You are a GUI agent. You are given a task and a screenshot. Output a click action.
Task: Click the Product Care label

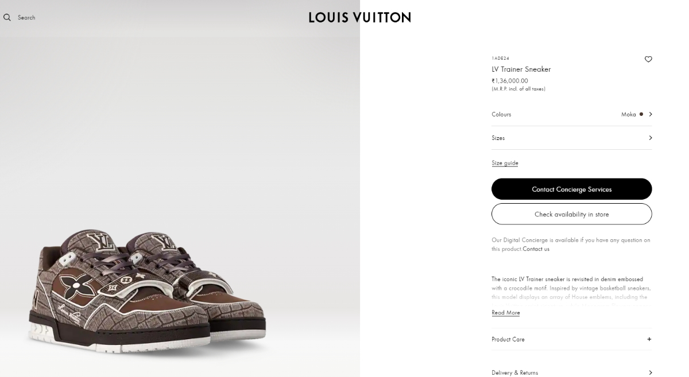(x=508, y=339)
